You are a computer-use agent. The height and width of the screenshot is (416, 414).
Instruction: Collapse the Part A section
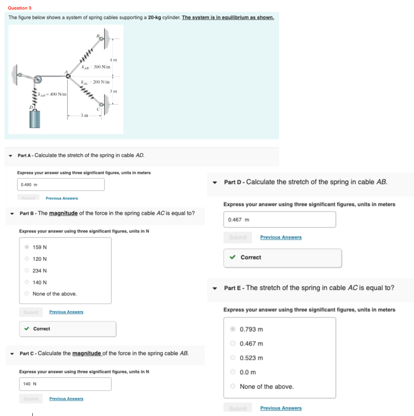(10, 155)
